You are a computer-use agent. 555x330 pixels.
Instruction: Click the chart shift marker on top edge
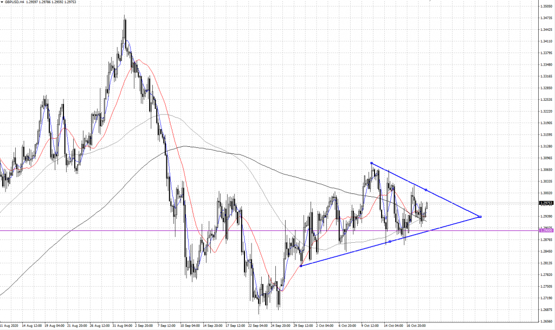tap(429, 2)
